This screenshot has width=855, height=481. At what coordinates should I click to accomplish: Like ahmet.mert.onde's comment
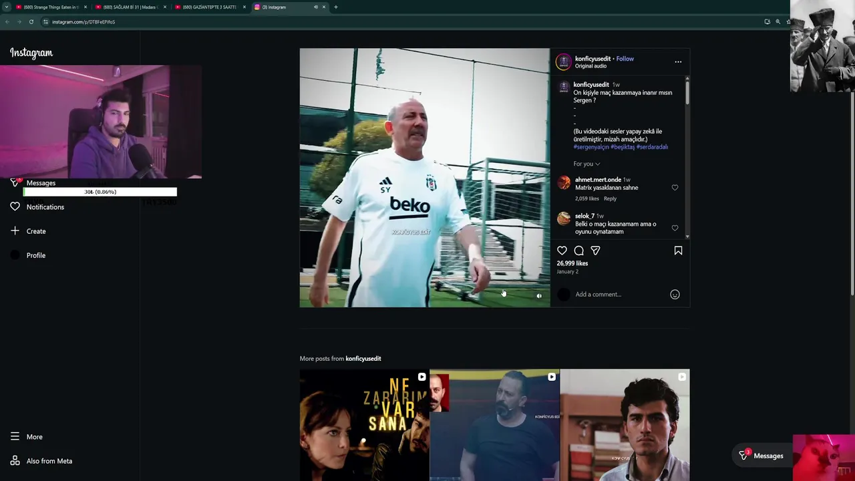point(675,188)
